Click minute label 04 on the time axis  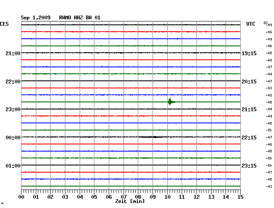pyautogui.click(x=80, y=197)
